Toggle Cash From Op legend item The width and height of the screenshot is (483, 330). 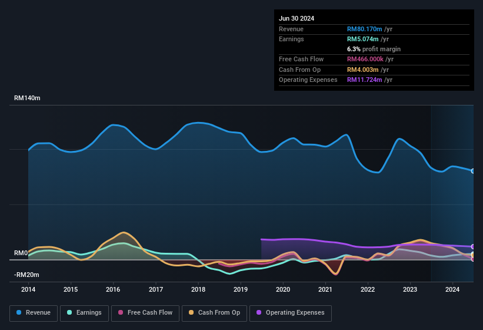point(213,312)
